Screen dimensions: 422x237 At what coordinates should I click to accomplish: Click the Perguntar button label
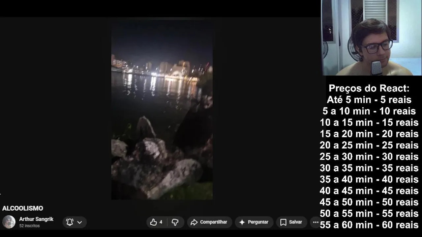[x=258, y=222]
